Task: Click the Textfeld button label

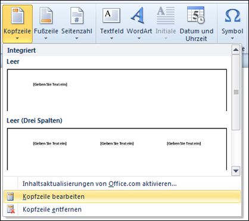Action: [112, 31]
